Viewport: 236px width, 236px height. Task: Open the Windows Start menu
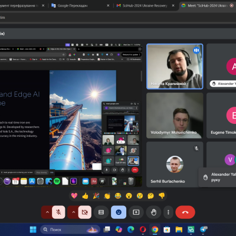pyautogui.click(x=33, y=230)
